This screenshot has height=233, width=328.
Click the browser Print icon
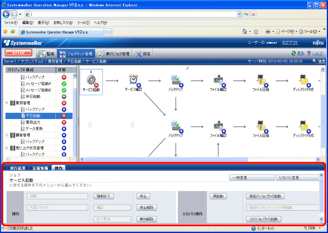[x=268, y=31]
